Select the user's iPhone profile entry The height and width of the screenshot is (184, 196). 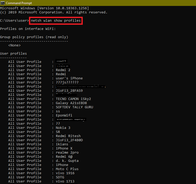[x=69, y=78]
